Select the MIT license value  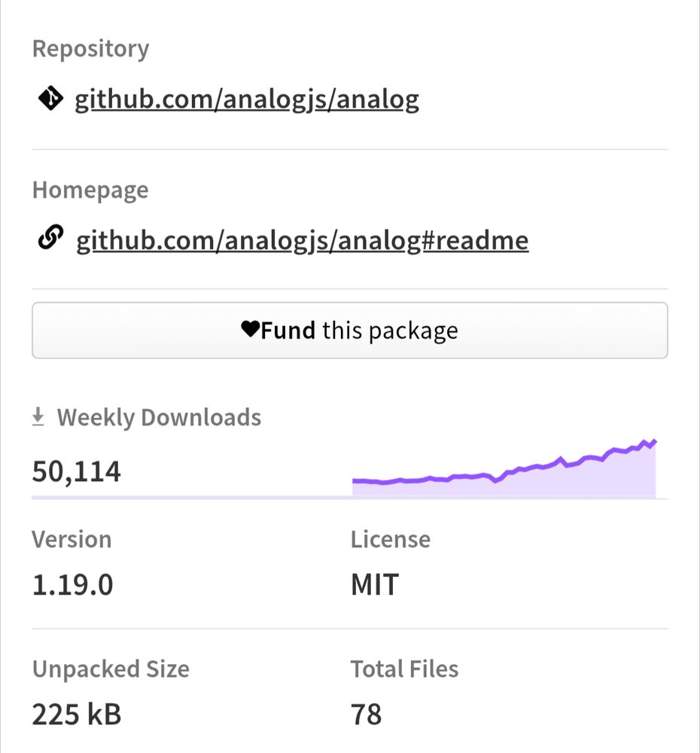click(375, 585)
